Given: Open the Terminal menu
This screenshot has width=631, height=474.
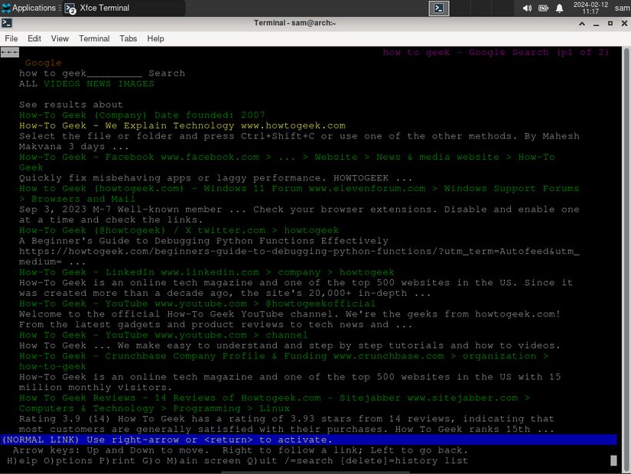Looking at the screenshot, I should [94, 39].
